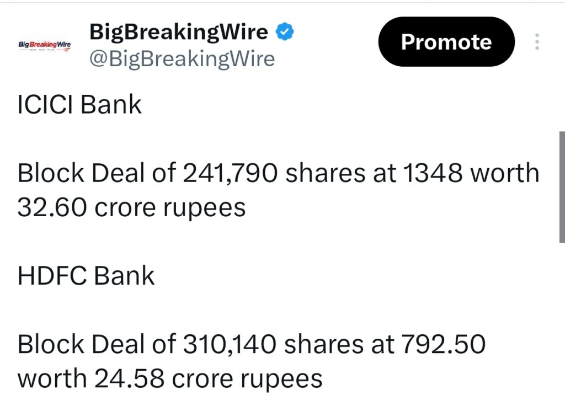Image resolution: width=565 pixels, height=417 pixels.
Task: Click the BigBreakingWire profile avatar logo
Action: tap(44, 44)
